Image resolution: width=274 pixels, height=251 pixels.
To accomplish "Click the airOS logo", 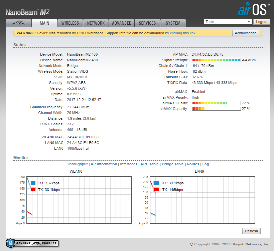I will click(253, 9).
